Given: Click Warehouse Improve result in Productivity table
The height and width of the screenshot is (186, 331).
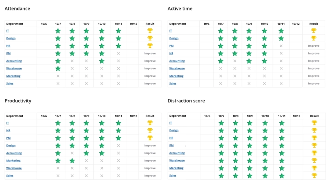Looking at the screenshot, I should click(x=150, y=168).
